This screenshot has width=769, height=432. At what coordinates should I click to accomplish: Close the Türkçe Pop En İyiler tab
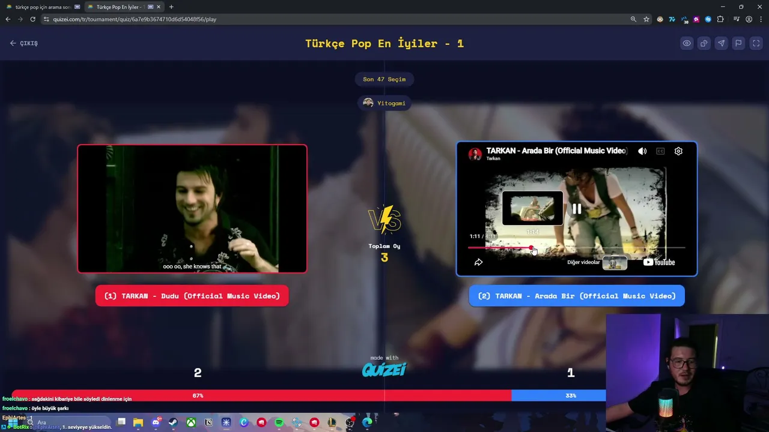159,7
